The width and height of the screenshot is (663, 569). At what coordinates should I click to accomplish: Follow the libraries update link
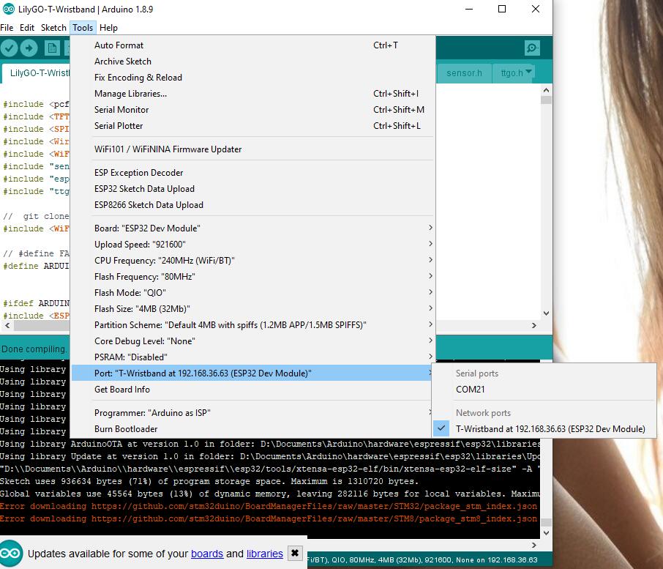click(264, 554)
